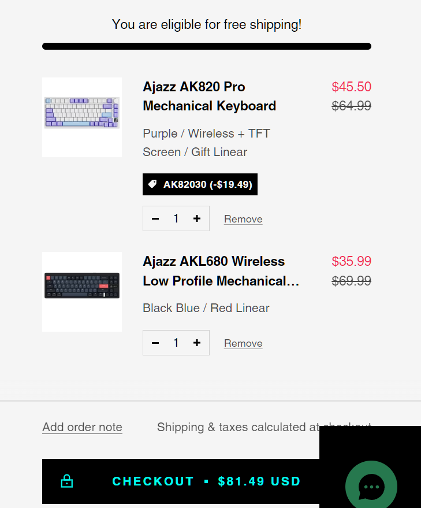Click the AK820 Pro quantity input field
The height and width of the screenshot is (508, 421).
[x=176, y=218]
